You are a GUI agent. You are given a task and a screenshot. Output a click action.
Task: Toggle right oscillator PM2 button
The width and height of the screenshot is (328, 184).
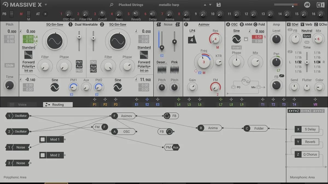[x=93, y=71]
